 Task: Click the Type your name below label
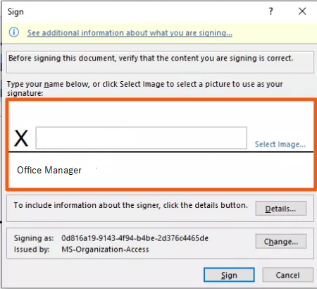point(144,88)
